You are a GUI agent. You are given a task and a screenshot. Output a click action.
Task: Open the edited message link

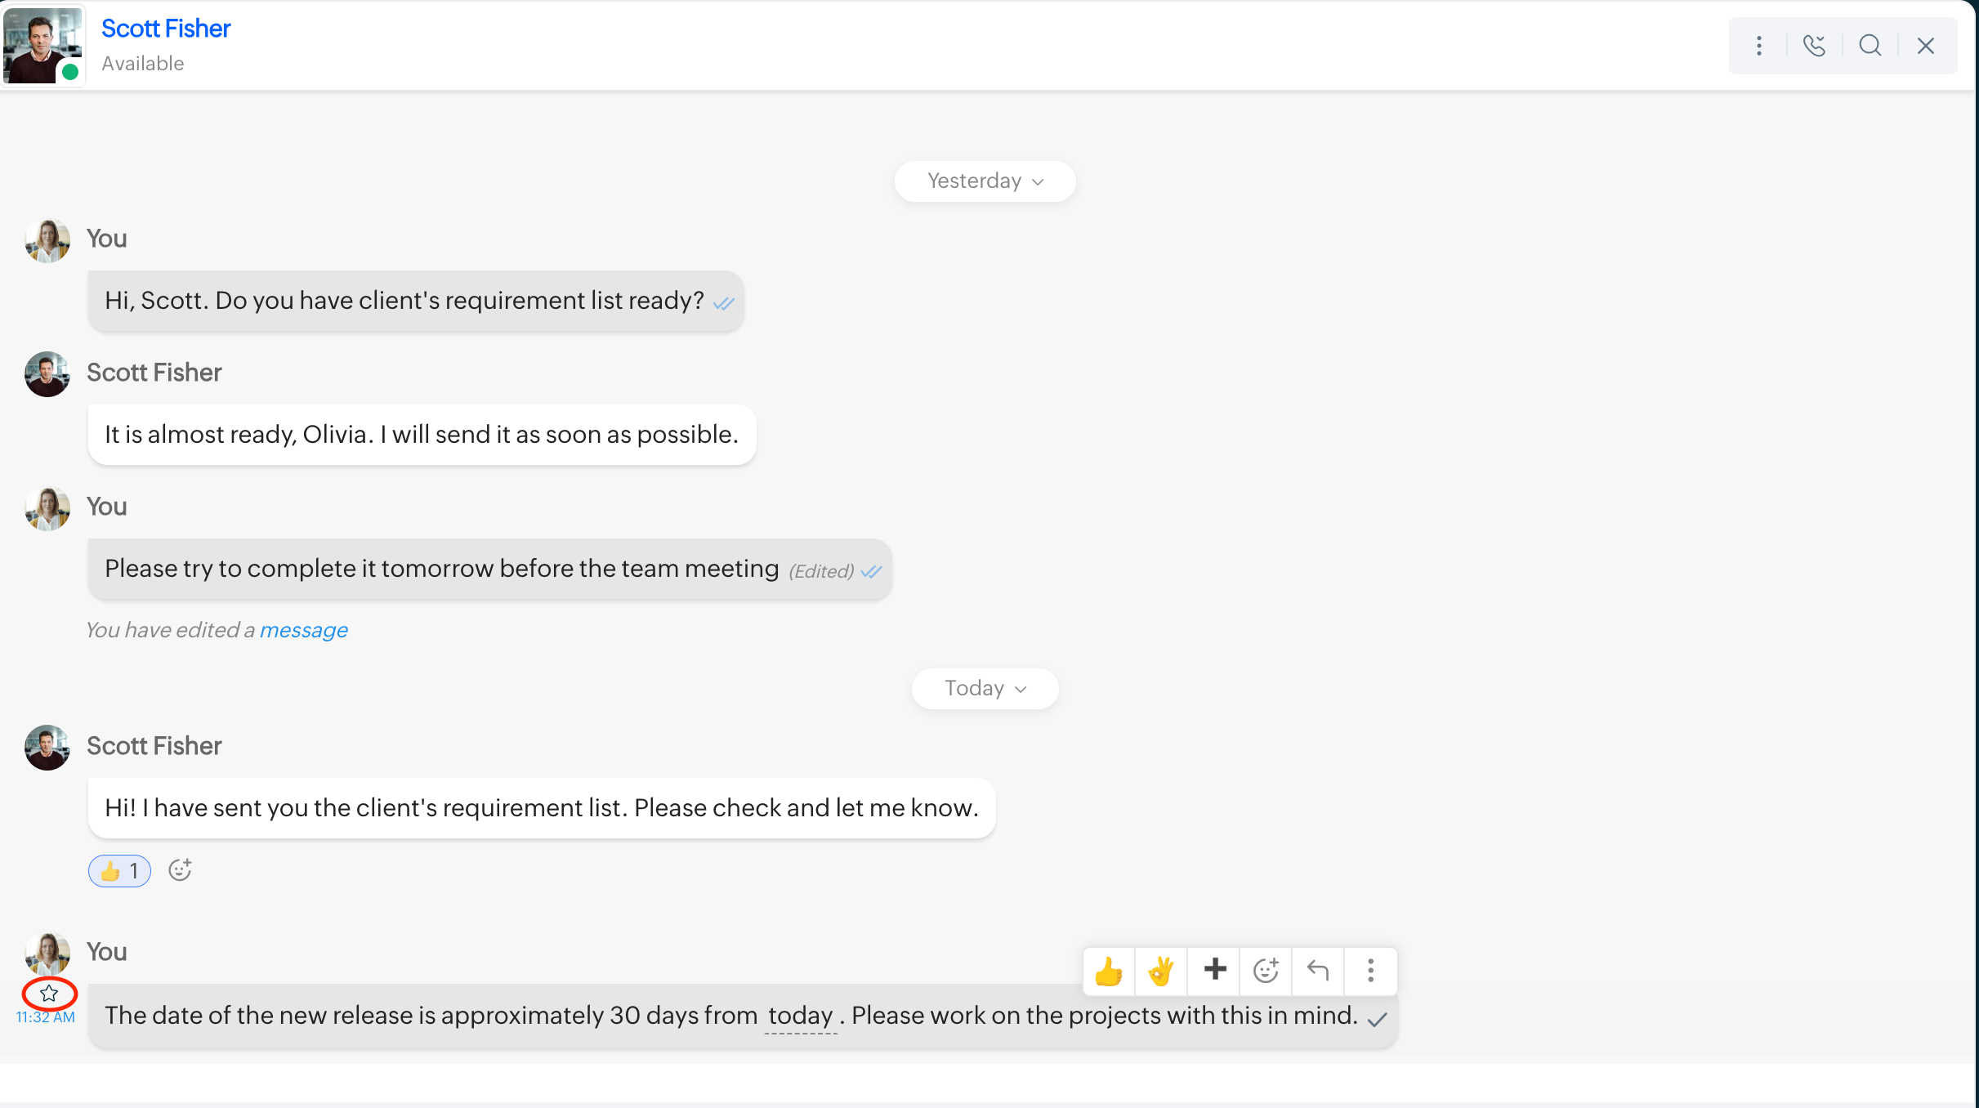pos(303,630)
